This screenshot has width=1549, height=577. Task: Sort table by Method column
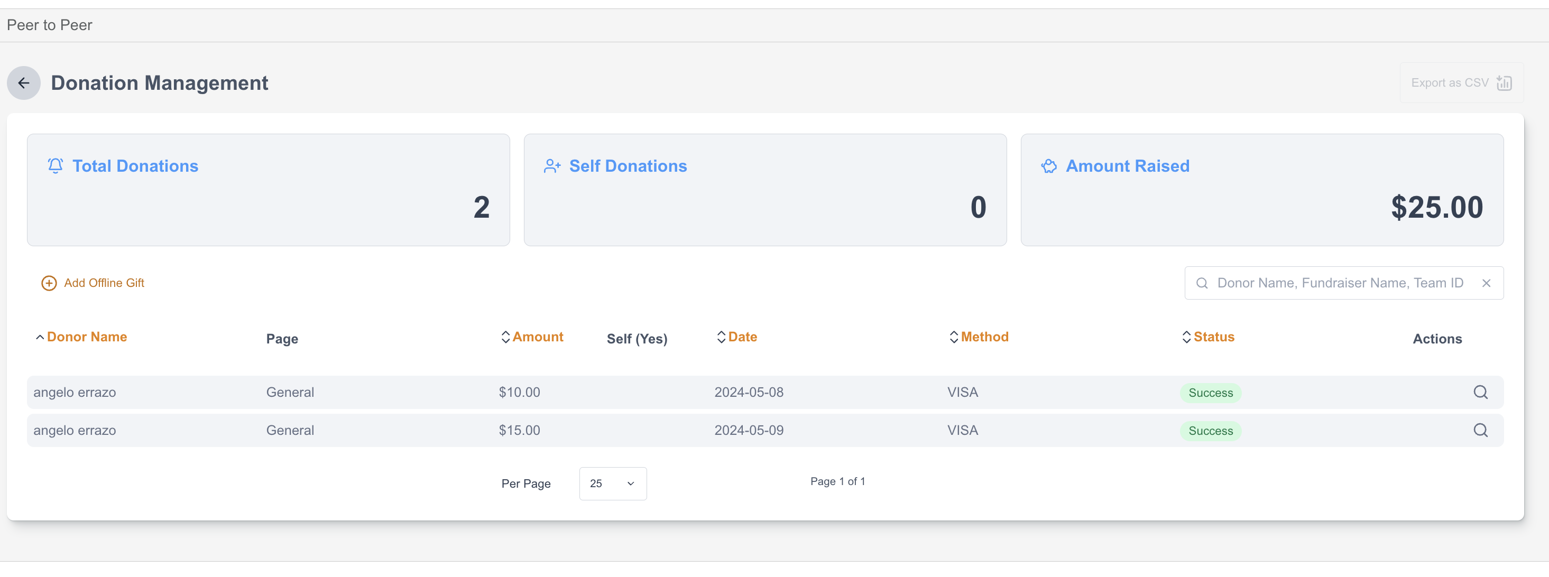point(984,337)
